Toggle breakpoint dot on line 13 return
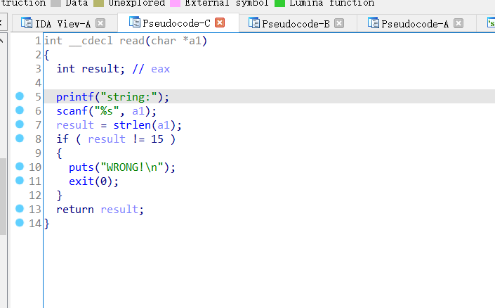The width and height of the screenshot is (495, 308). tap(20, 209)
